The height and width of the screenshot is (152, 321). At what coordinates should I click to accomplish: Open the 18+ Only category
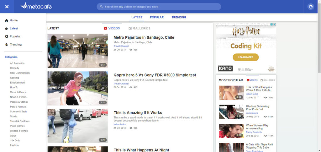(x=15, y=140)
